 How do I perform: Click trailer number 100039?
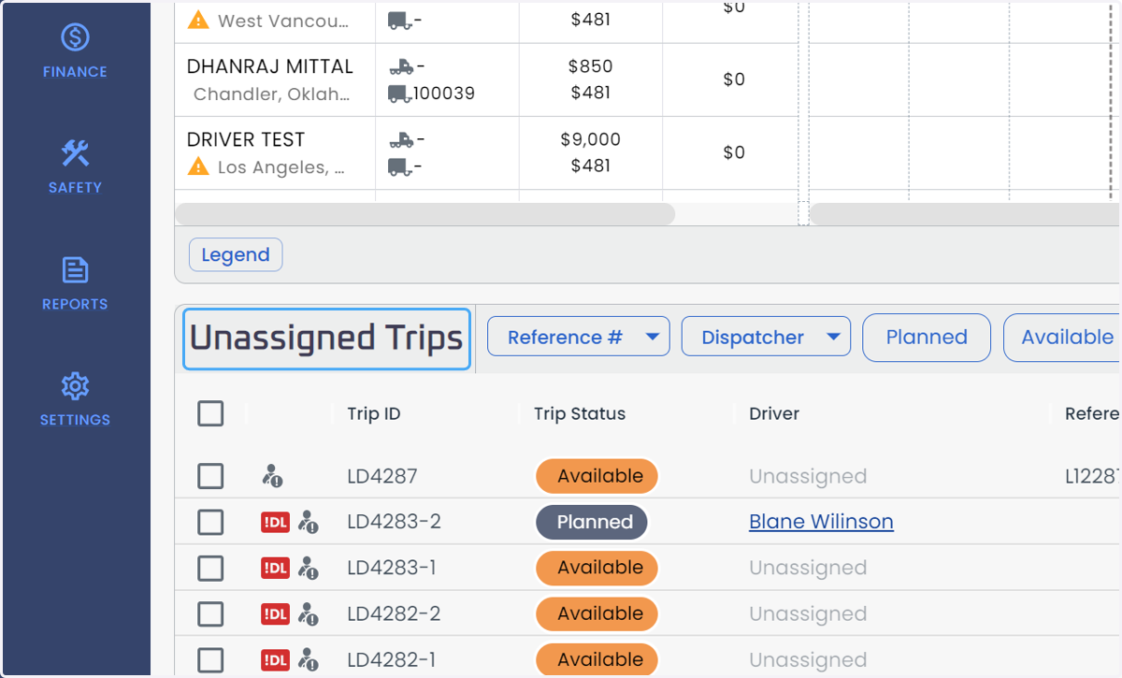pyautogui.click(x=444, y=94)
